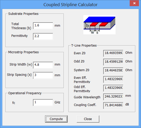Edit the Strip Spacing (s) field

point(43,76)
